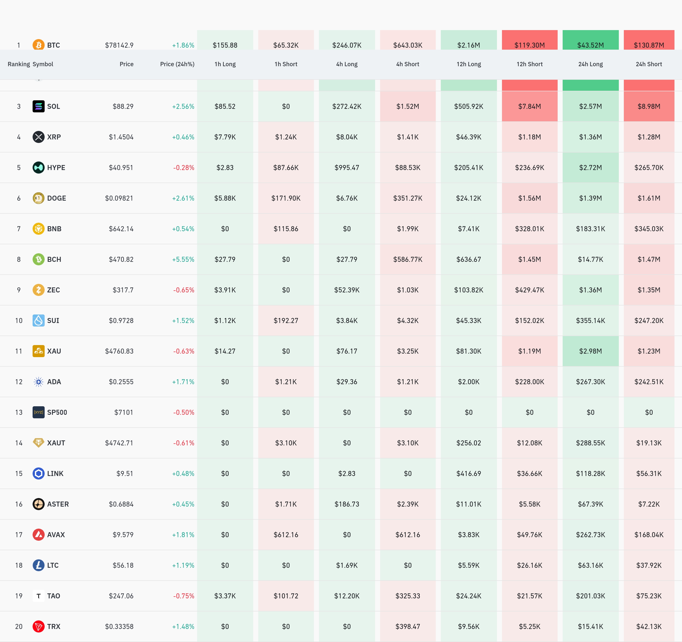This screenshot has height=642, width=682.
Task: Click the XRP coin icon
Action: tap(38, 137)
